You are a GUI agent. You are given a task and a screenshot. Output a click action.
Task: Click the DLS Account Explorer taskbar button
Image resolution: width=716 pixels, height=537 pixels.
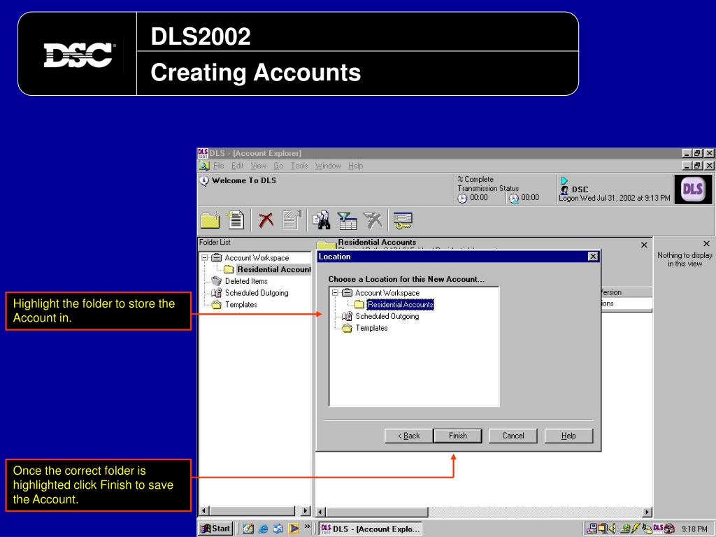tap(371, 529)
